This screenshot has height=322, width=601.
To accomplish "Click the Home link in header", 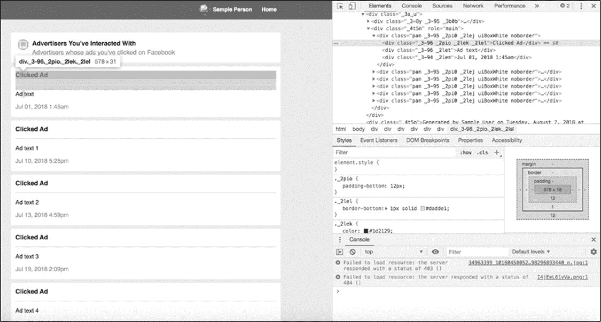I will pos(269,10).
